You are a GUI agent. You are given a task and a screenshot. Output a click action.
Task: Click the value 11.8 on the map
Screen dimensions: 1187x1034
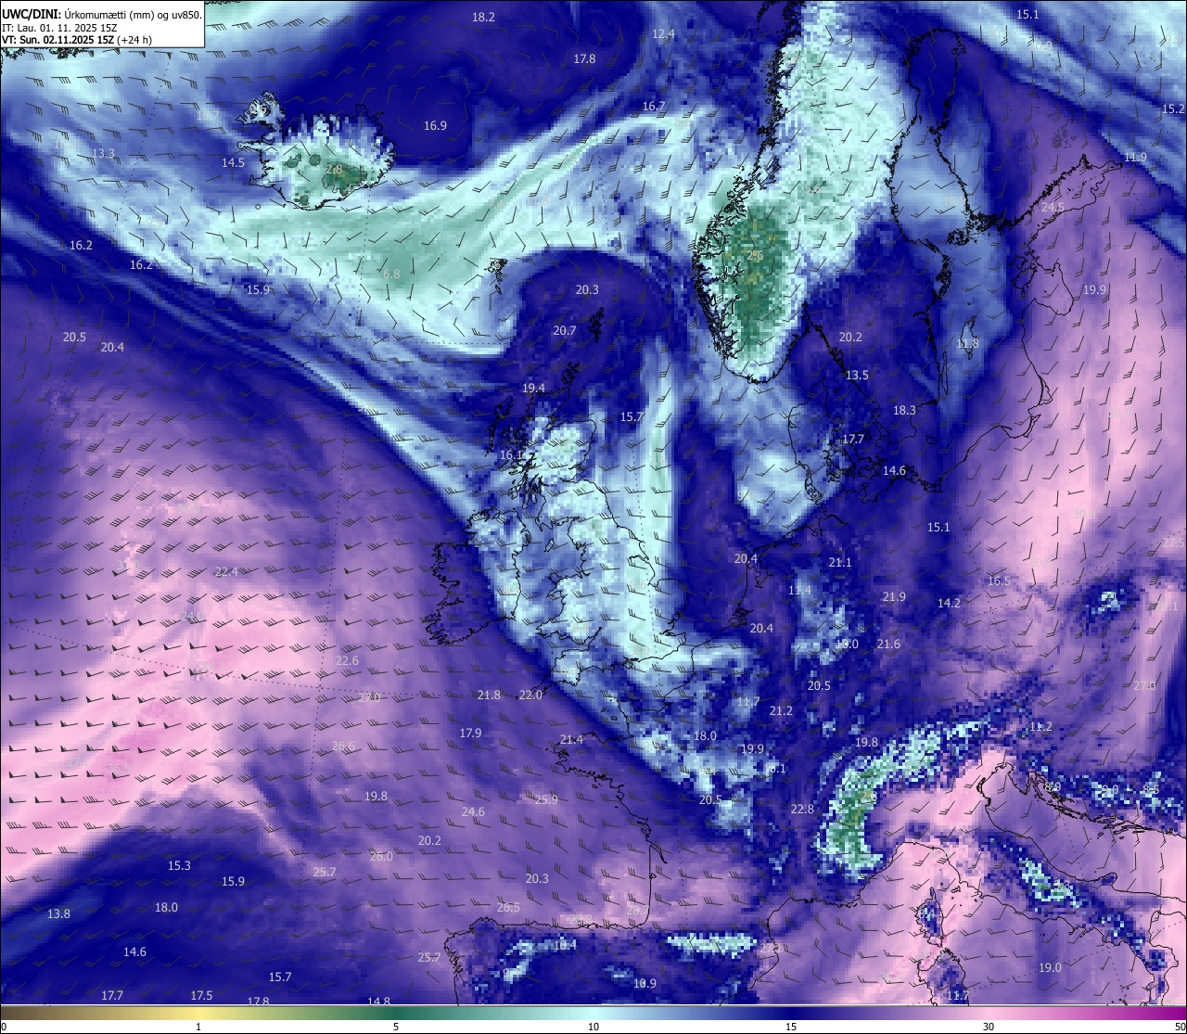point(967,343)
